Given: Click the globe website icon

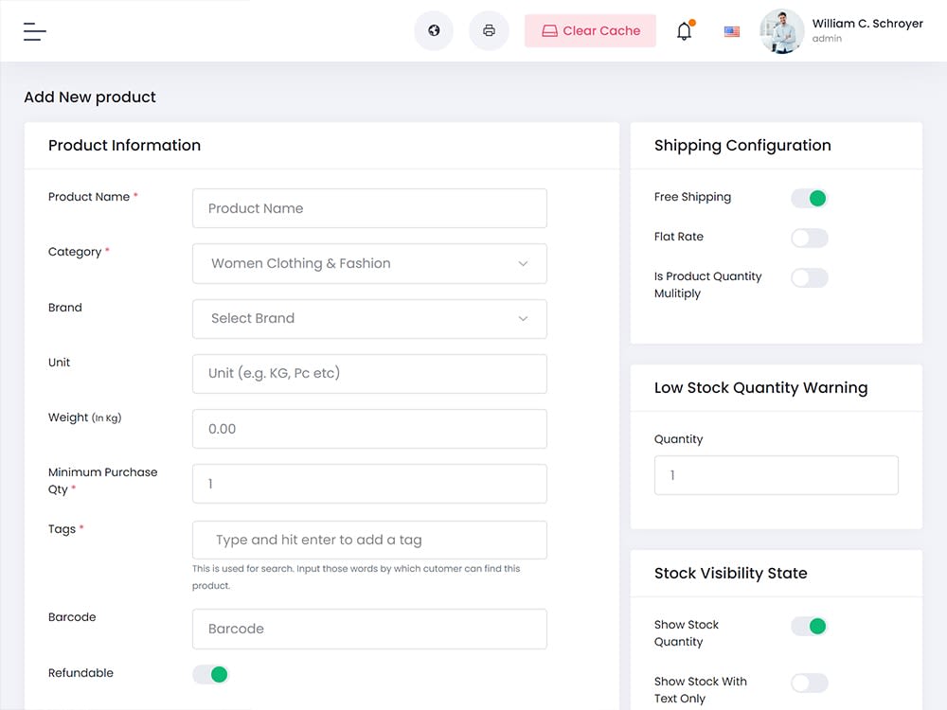Looking at the screenshot, I should 434,30.
